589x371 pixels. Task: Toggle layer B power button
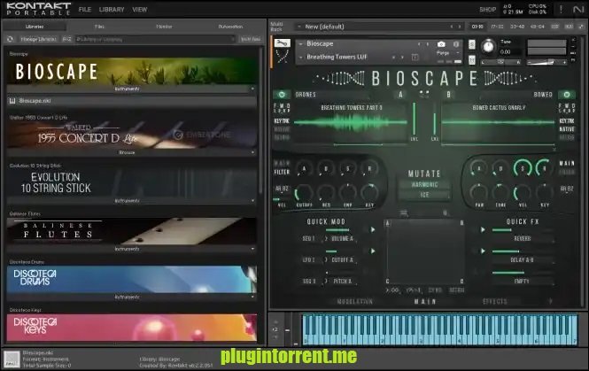[567, 95]
